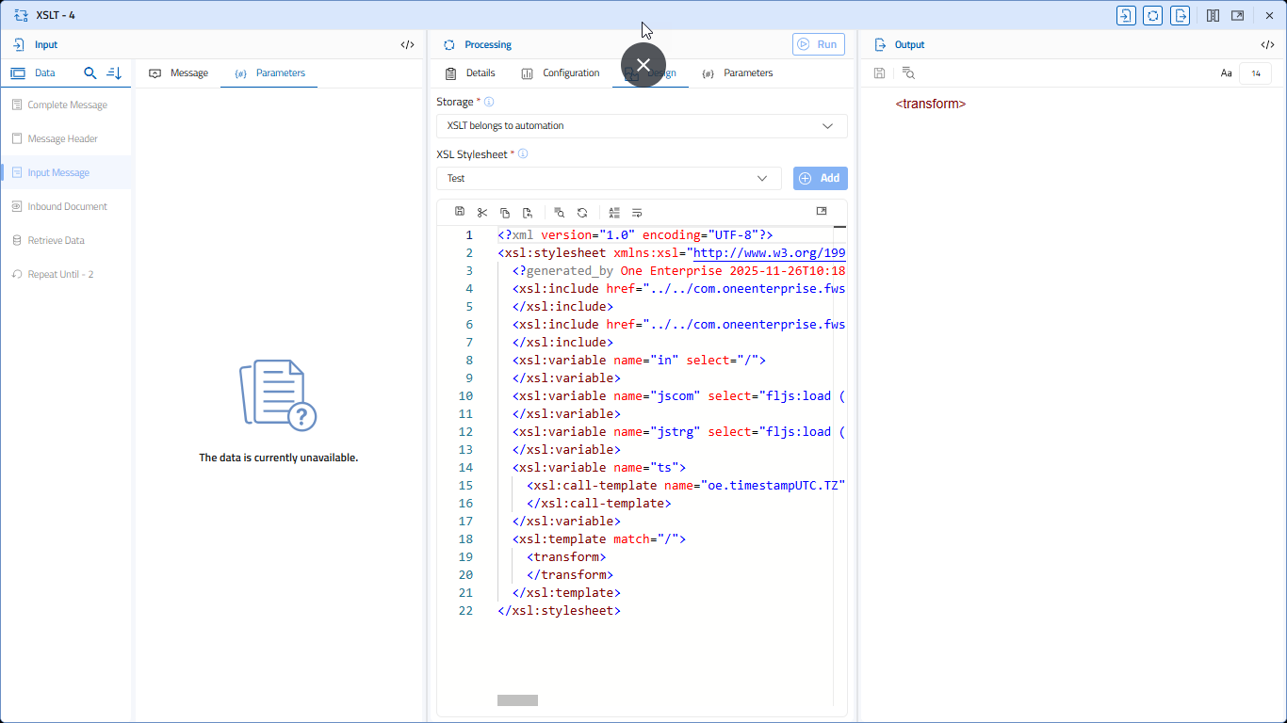Click the refresh icon in stylesheet editor toolbar
This screenshot has width=1287, height=723.
582,213
